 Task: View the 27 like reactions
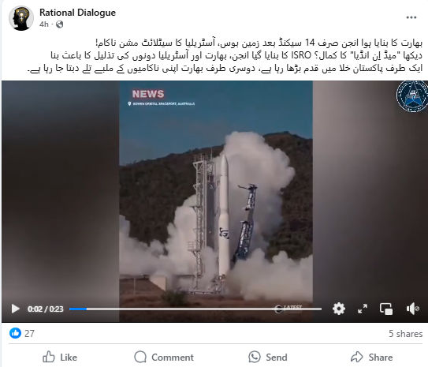click(22, 333)
